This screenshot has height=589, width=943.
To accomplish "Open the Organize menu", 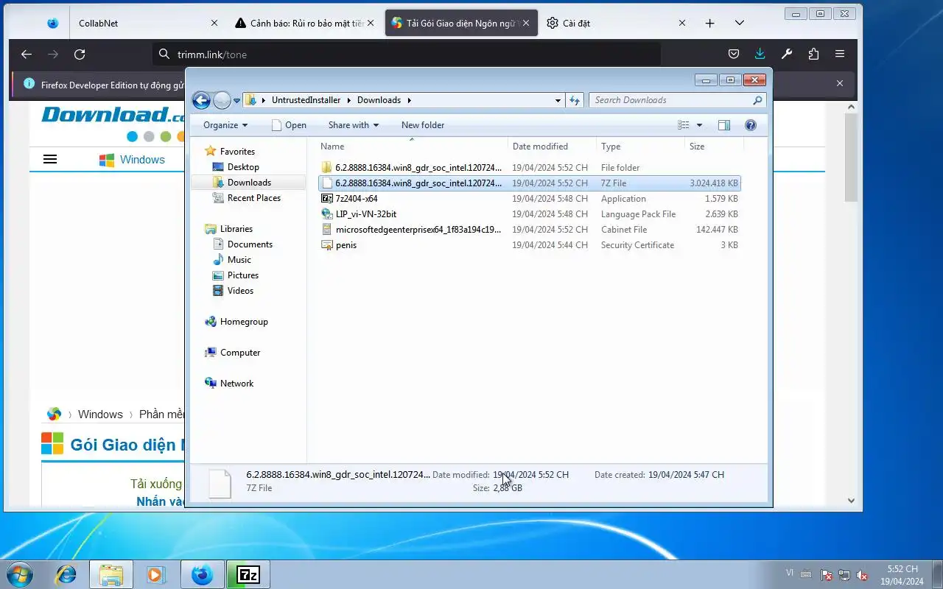I will tap(225, 125).
